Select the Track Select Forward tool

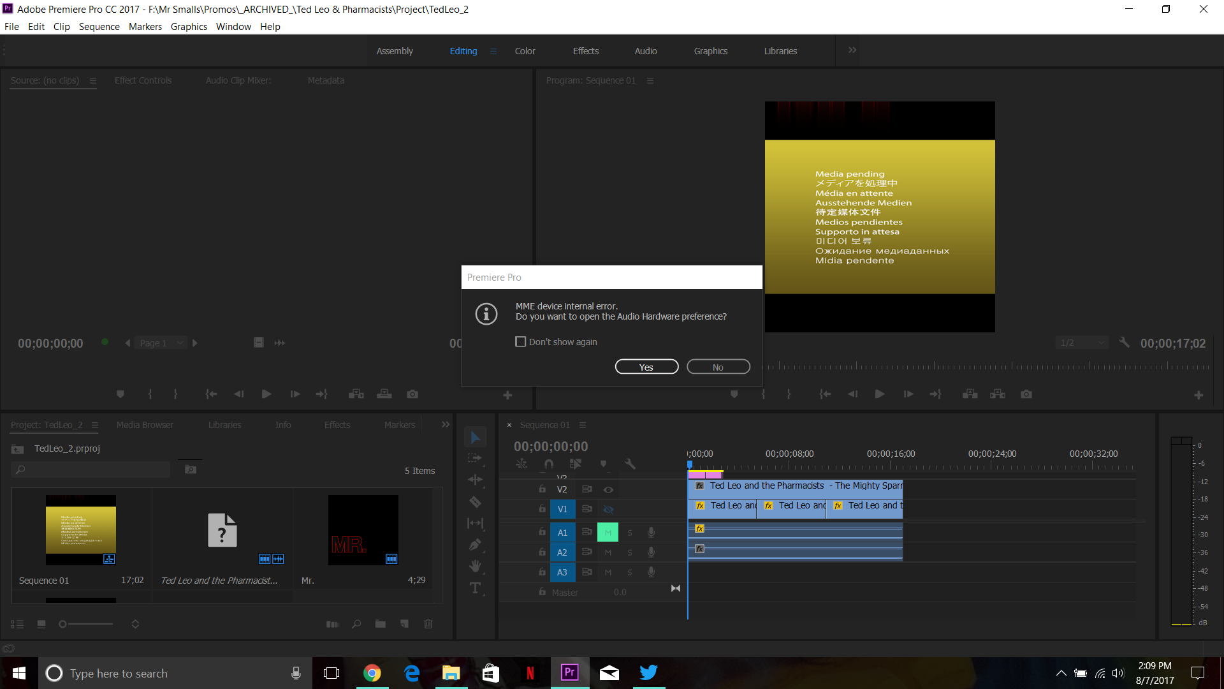point(476,459)
